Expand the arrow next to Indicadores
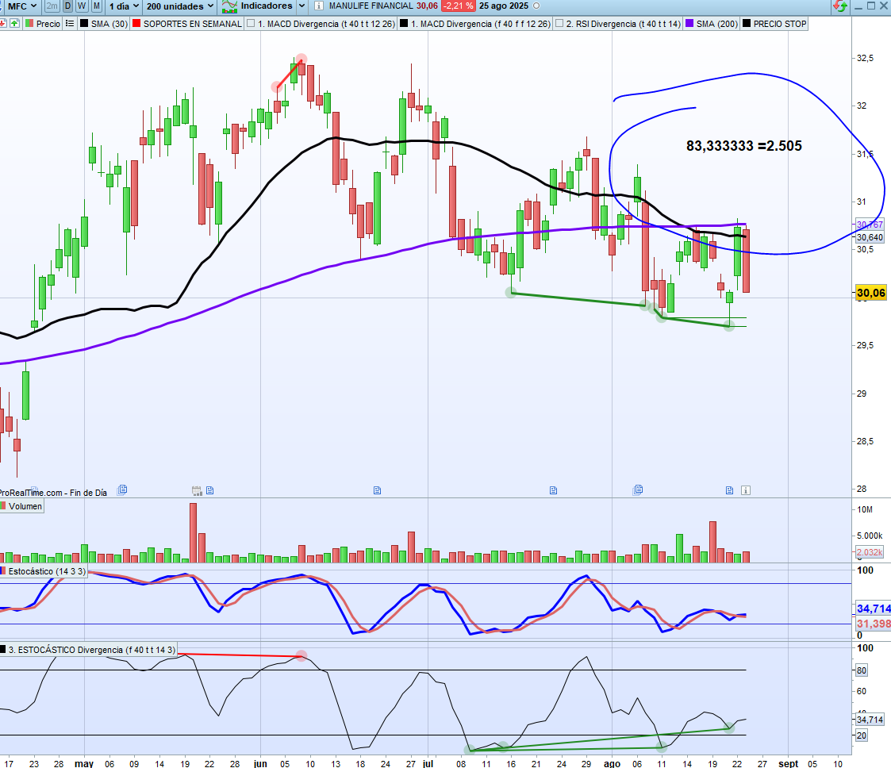 click(x=301, y=6)
